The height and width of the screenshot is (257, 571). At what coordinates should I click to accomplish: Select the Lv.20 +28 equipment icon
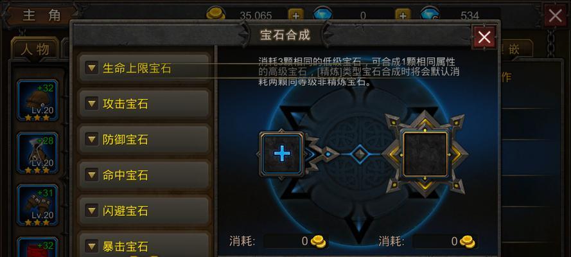tap(37, 153)
